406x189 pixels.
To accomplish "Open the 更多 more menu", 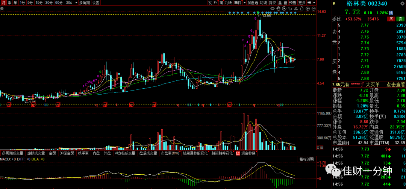I will (x=301, y=3).
